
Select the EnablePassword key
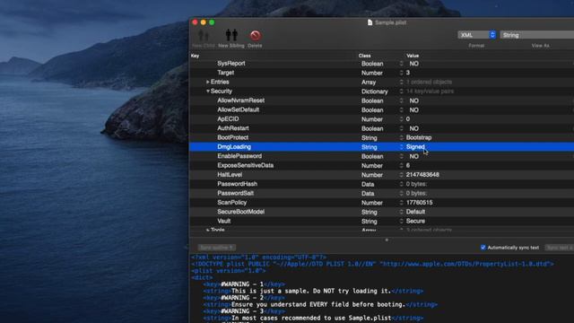pos(239,156)
